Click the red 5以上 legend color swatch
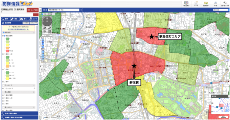230x120 pixels. click(x=8, y=51)
